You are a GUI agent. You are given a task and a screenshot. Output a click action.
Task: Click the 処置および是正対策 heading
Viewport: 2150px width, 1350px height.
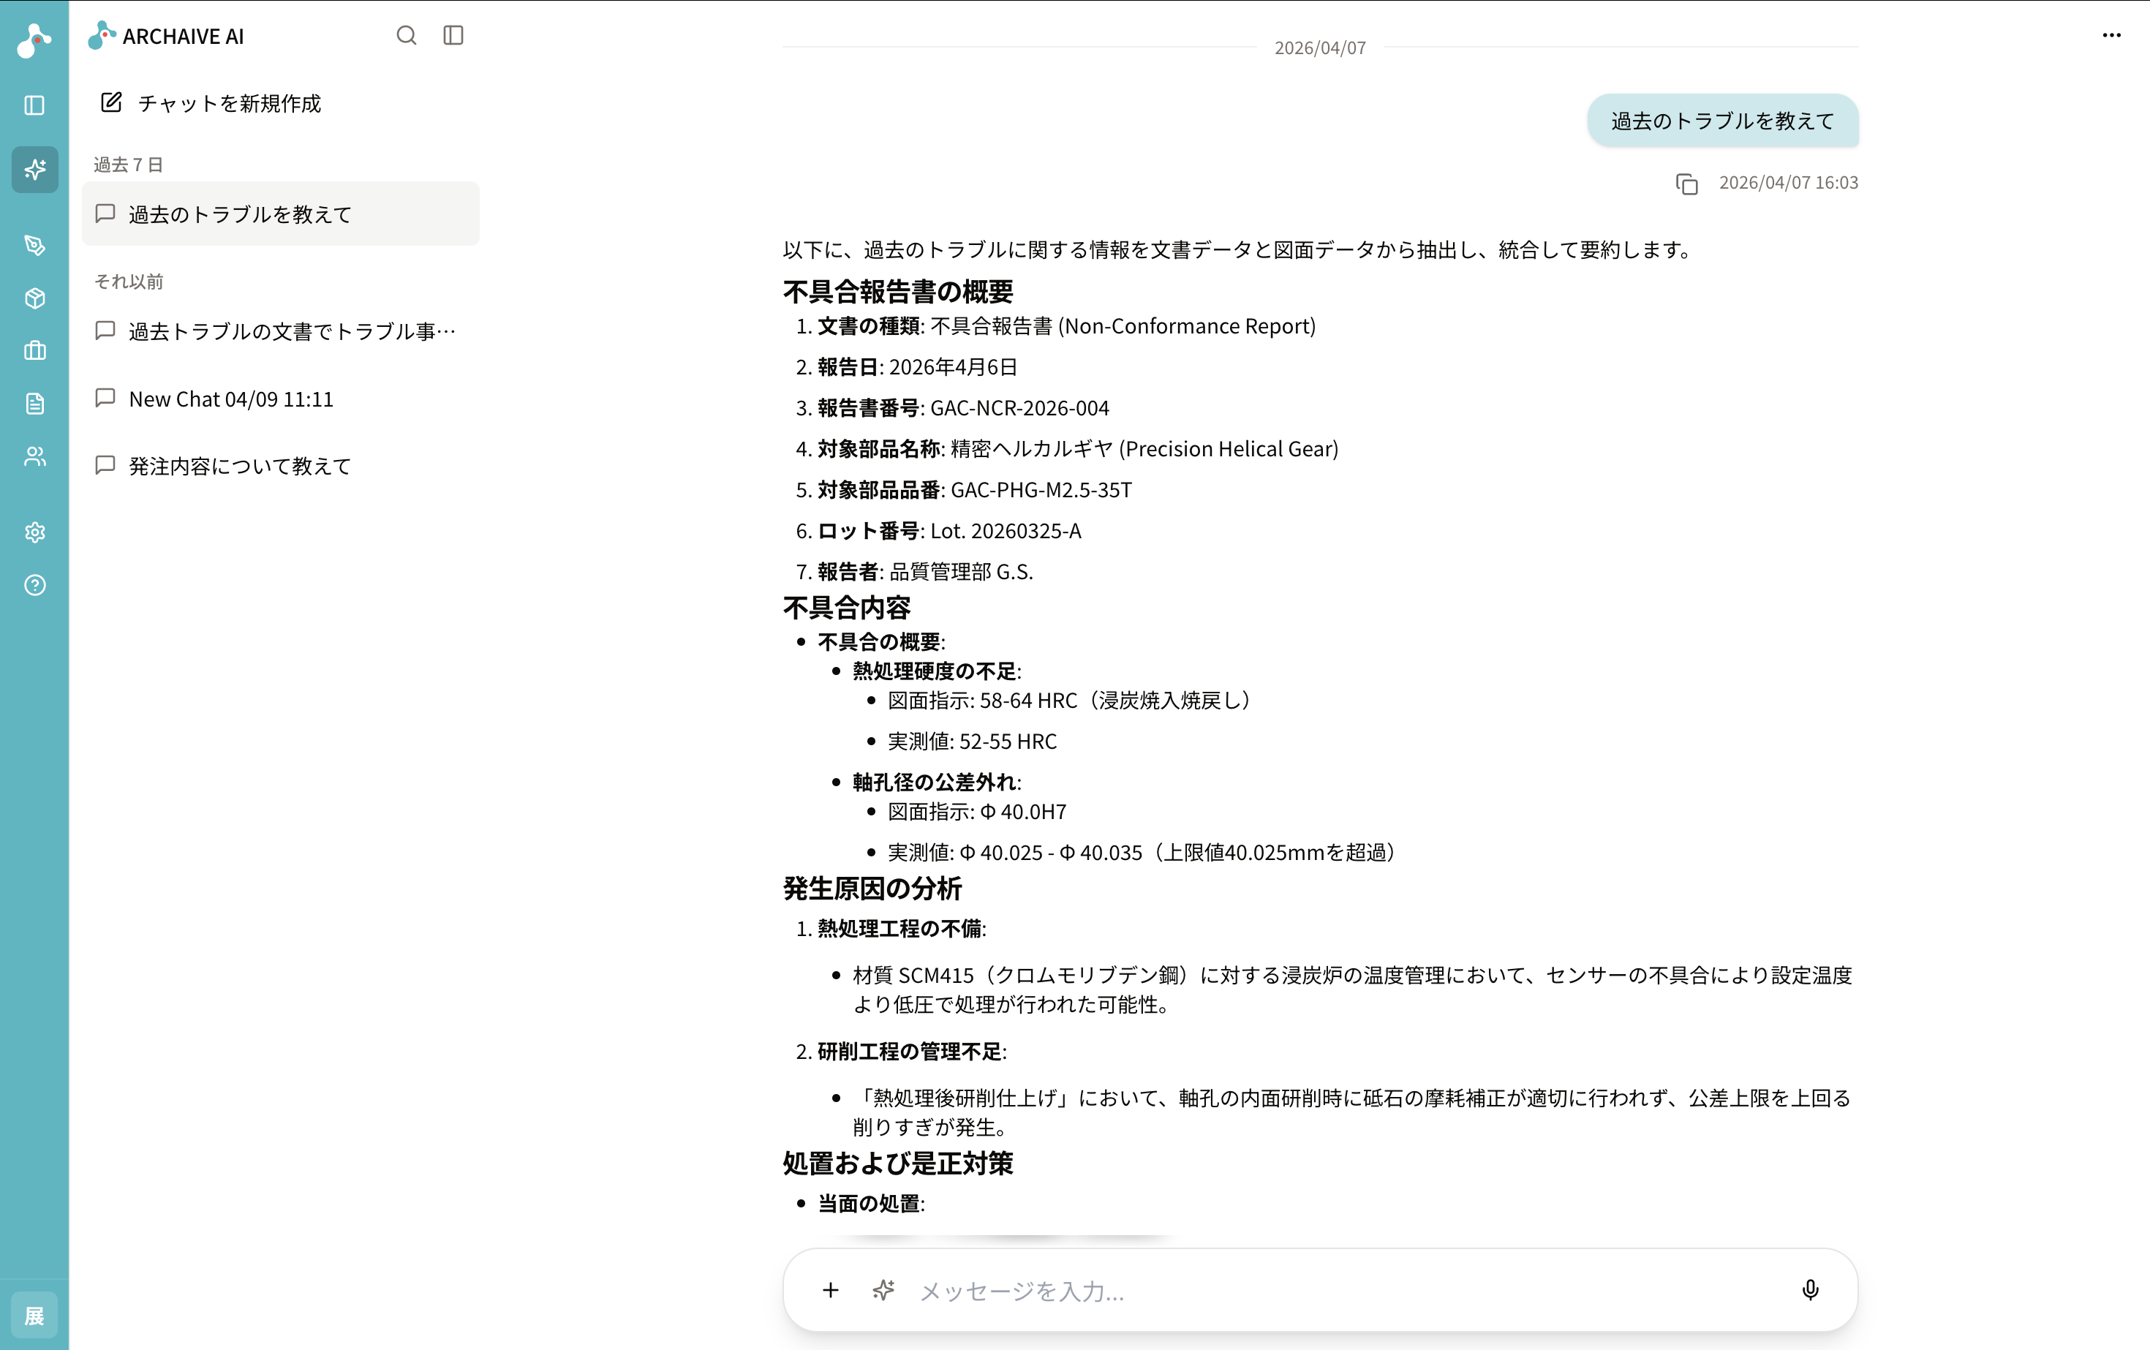click(x=898, y=1164)
